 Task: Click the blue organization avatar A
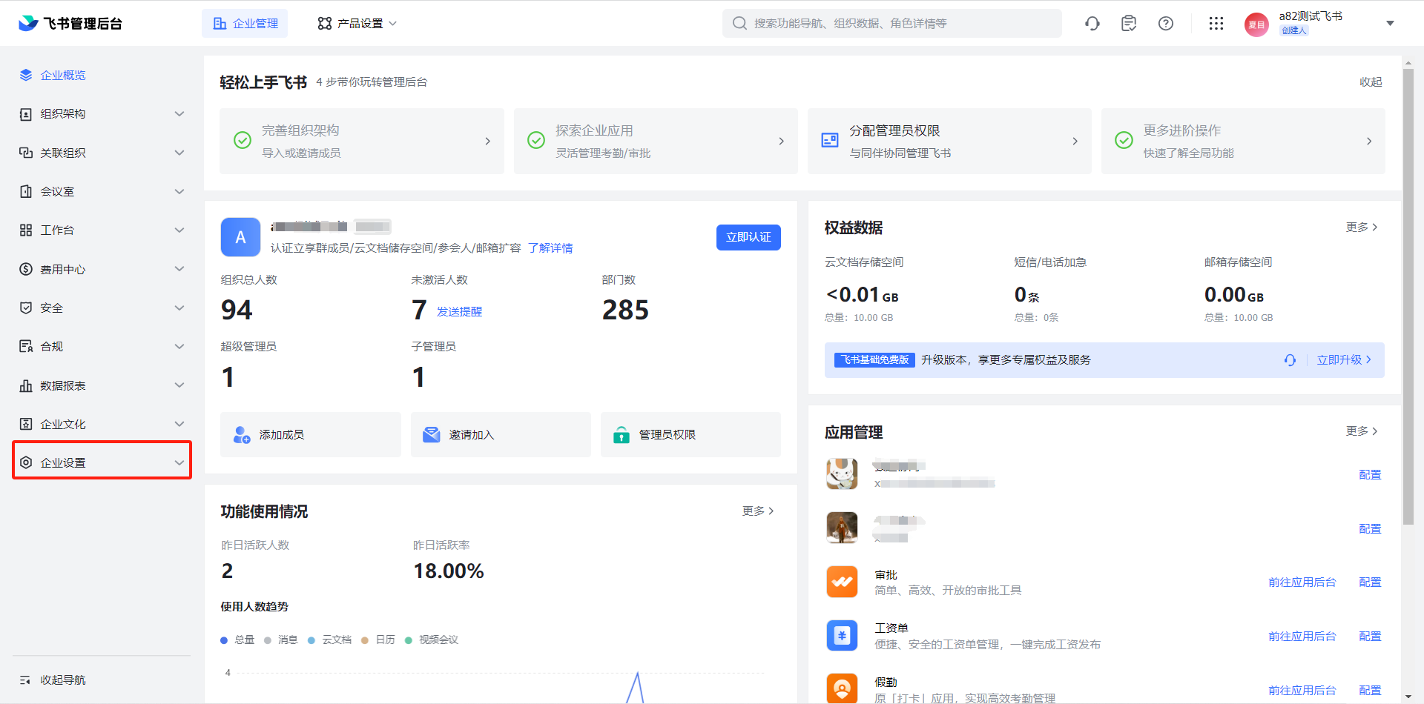click(x=240, y=237)
